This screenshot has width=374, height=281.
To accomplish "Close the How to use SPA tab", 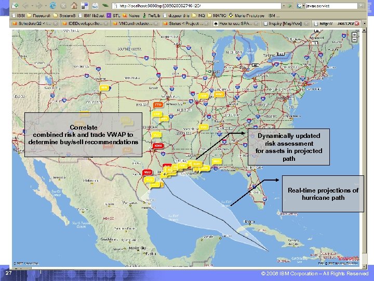I will click(256, 23).
